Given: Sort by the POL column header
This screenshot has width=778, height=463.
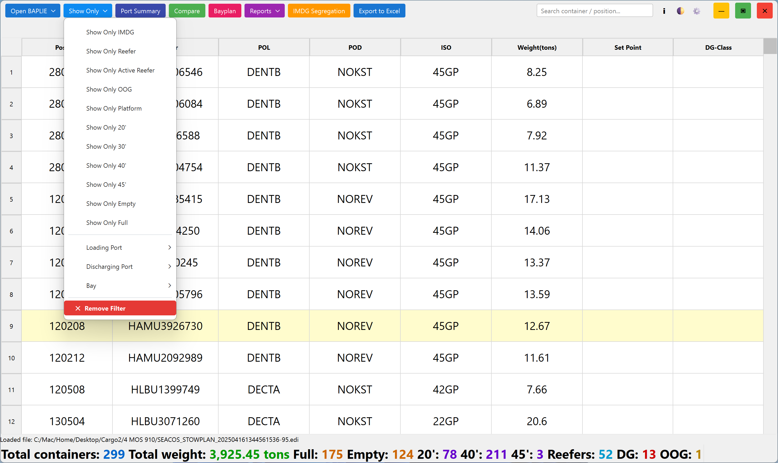Looking at the screenshot, I should tap(264, 47).
